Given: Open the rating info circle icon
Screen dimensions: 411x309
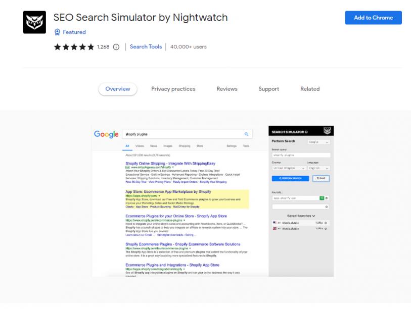Looking at the screenshot, I should [x=116, y=47].
